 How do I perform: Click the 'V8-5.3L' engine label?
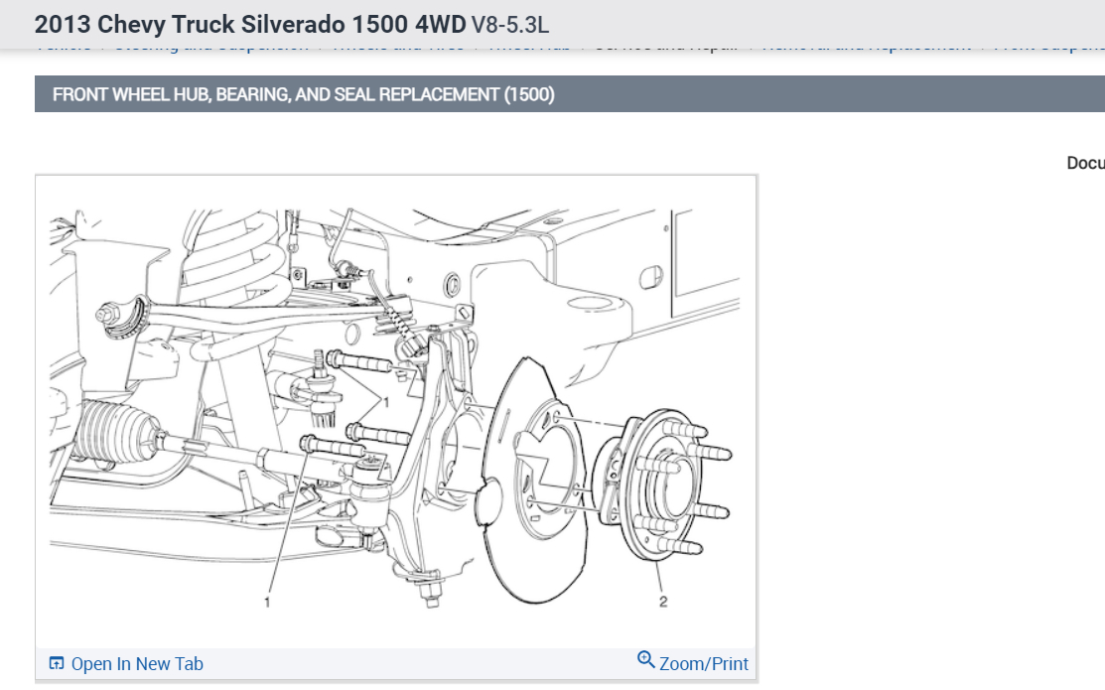510,26
